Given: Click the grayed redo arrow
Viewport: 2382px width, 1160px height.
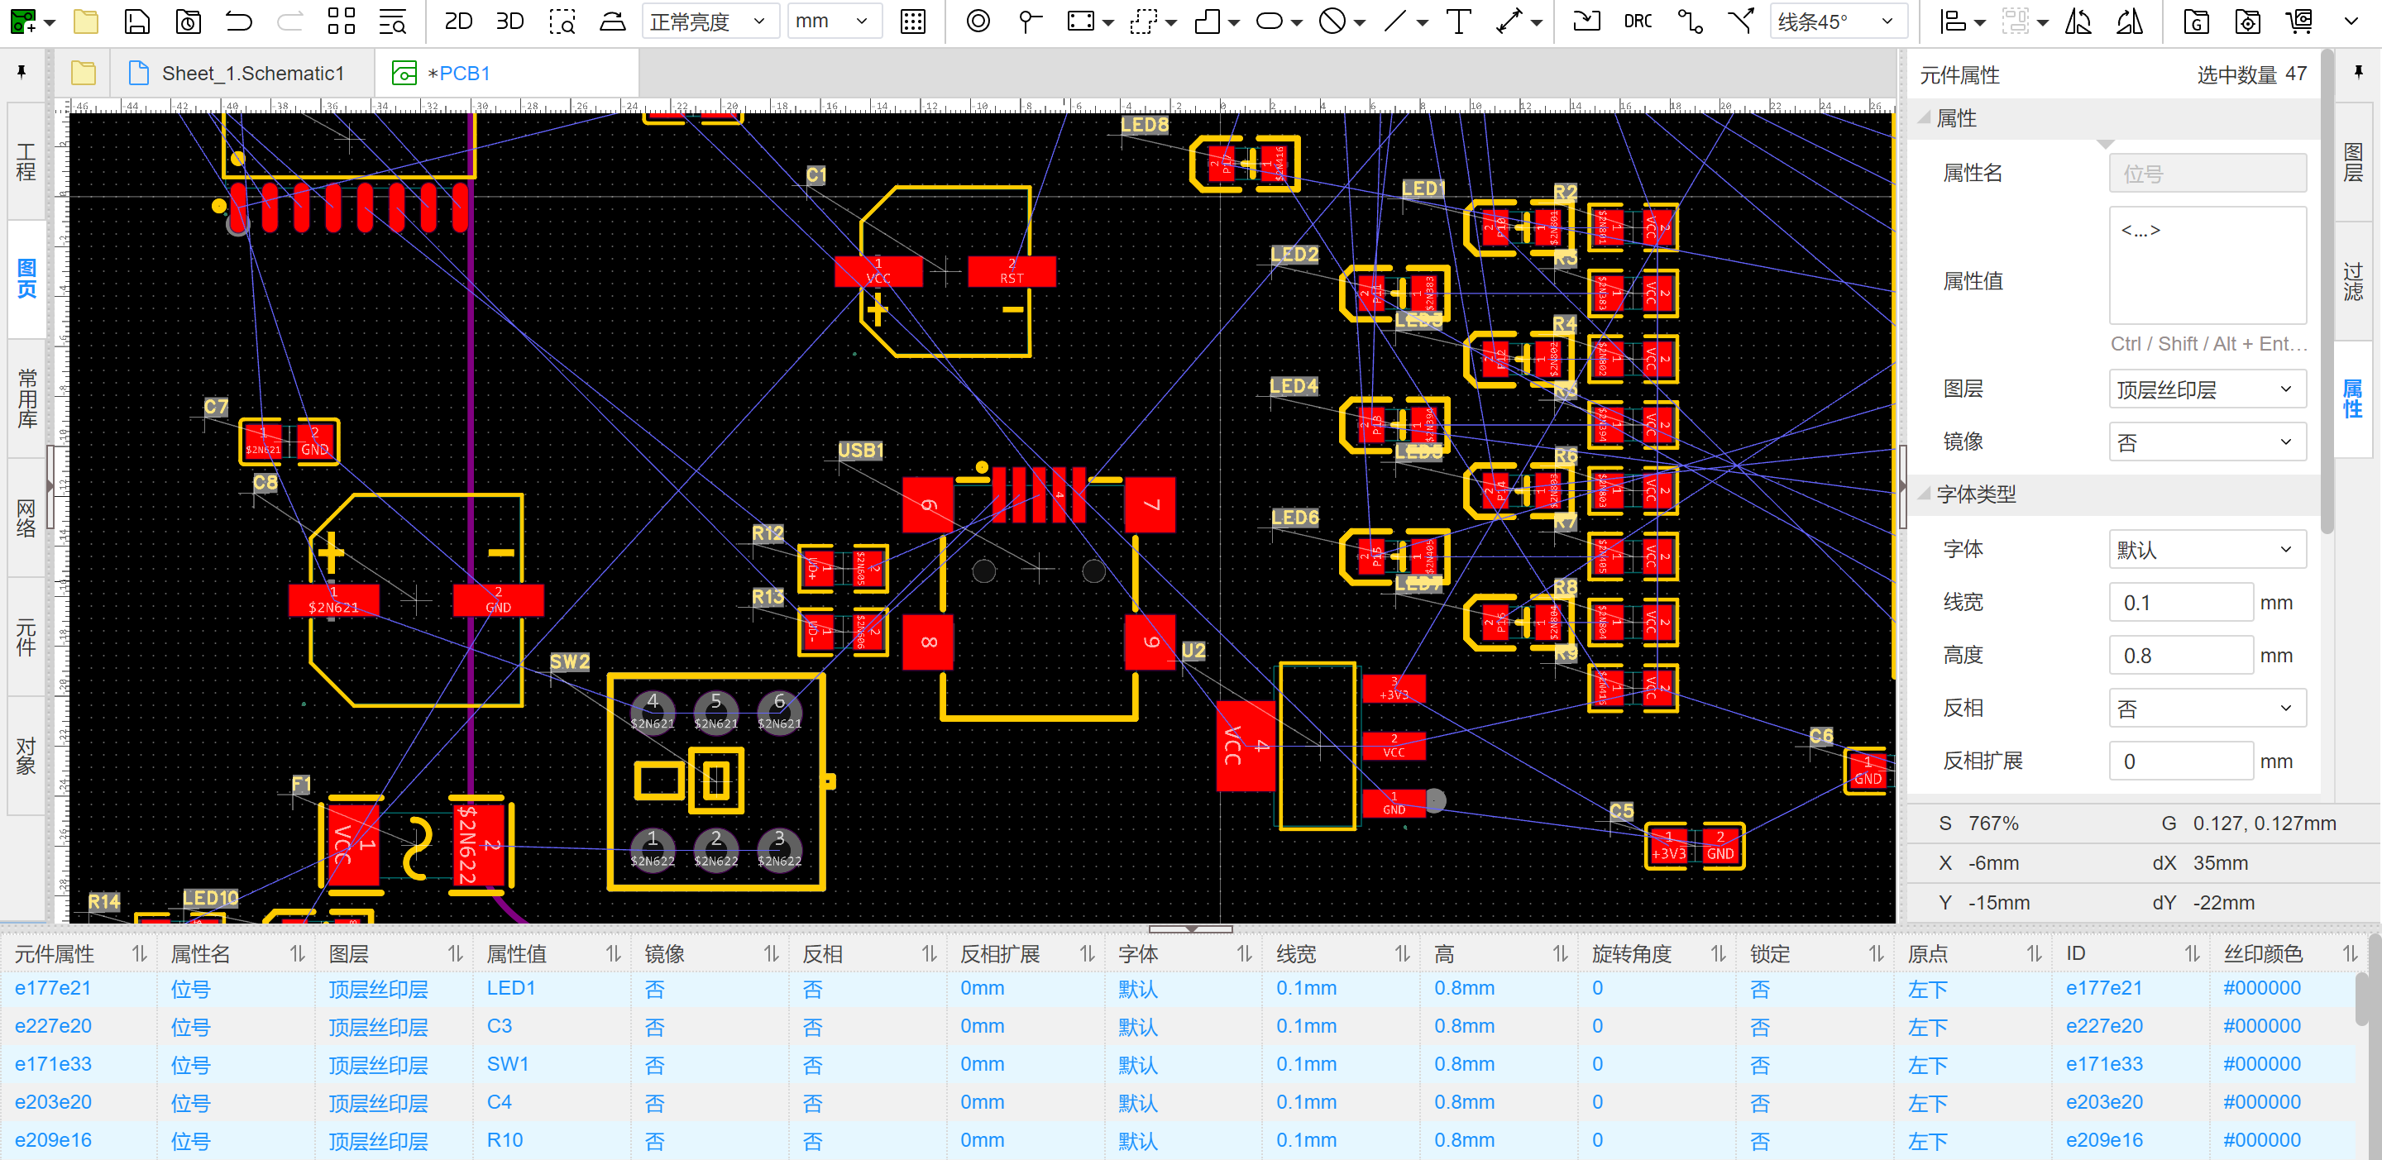Looking at the screenshot, I should pos(290,21).
